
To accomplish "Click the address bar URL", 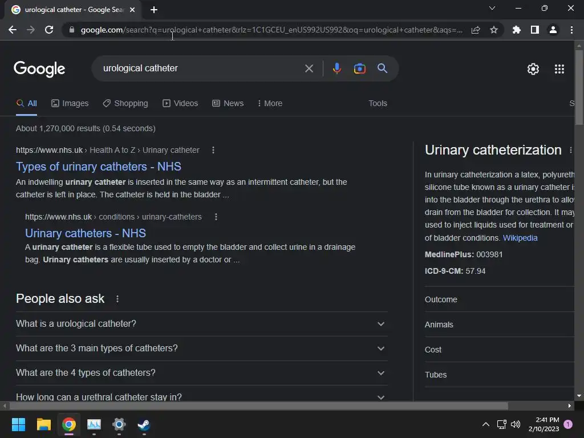I will coord(271,30).
